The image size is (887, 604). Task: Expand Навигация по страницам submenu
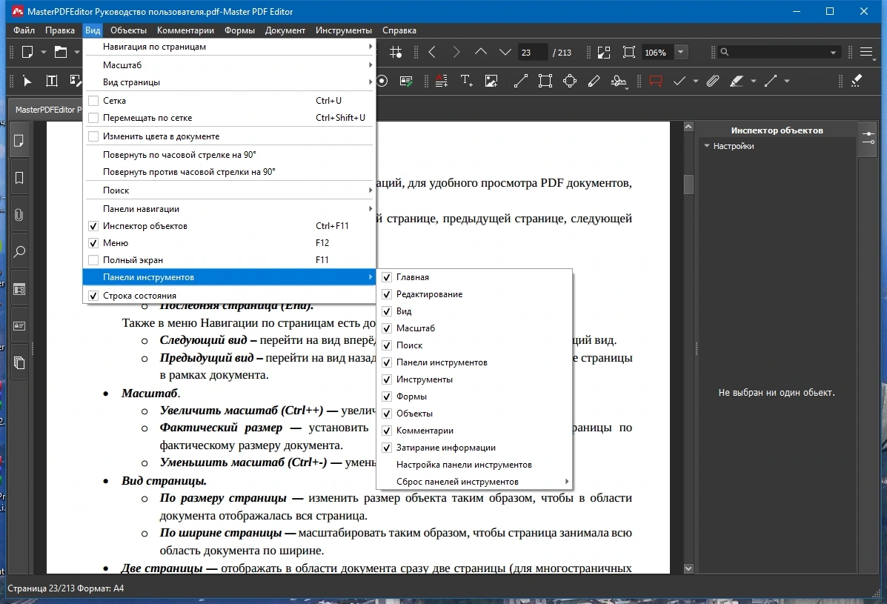pyautogui.click(x=229, y=47)
